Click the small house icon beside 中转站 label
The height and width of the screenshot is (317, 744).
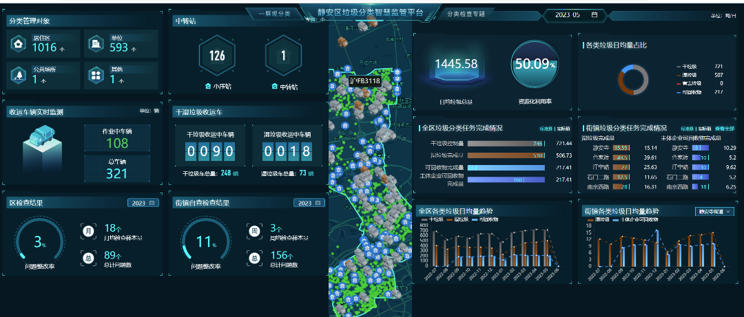pos(273,87)
